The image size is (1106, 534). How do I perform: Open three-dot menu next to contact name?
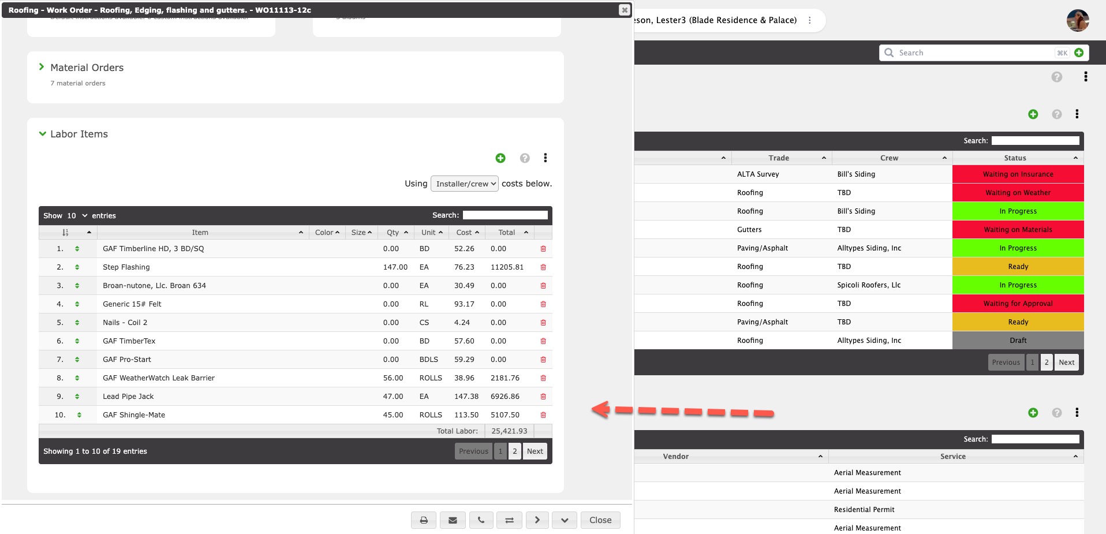click(810, 20)
